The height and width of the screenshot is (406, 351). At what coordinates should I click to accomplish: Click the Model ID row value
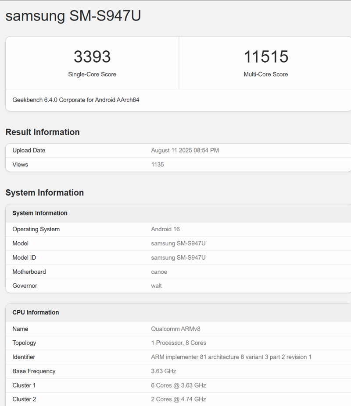(178, 258)
